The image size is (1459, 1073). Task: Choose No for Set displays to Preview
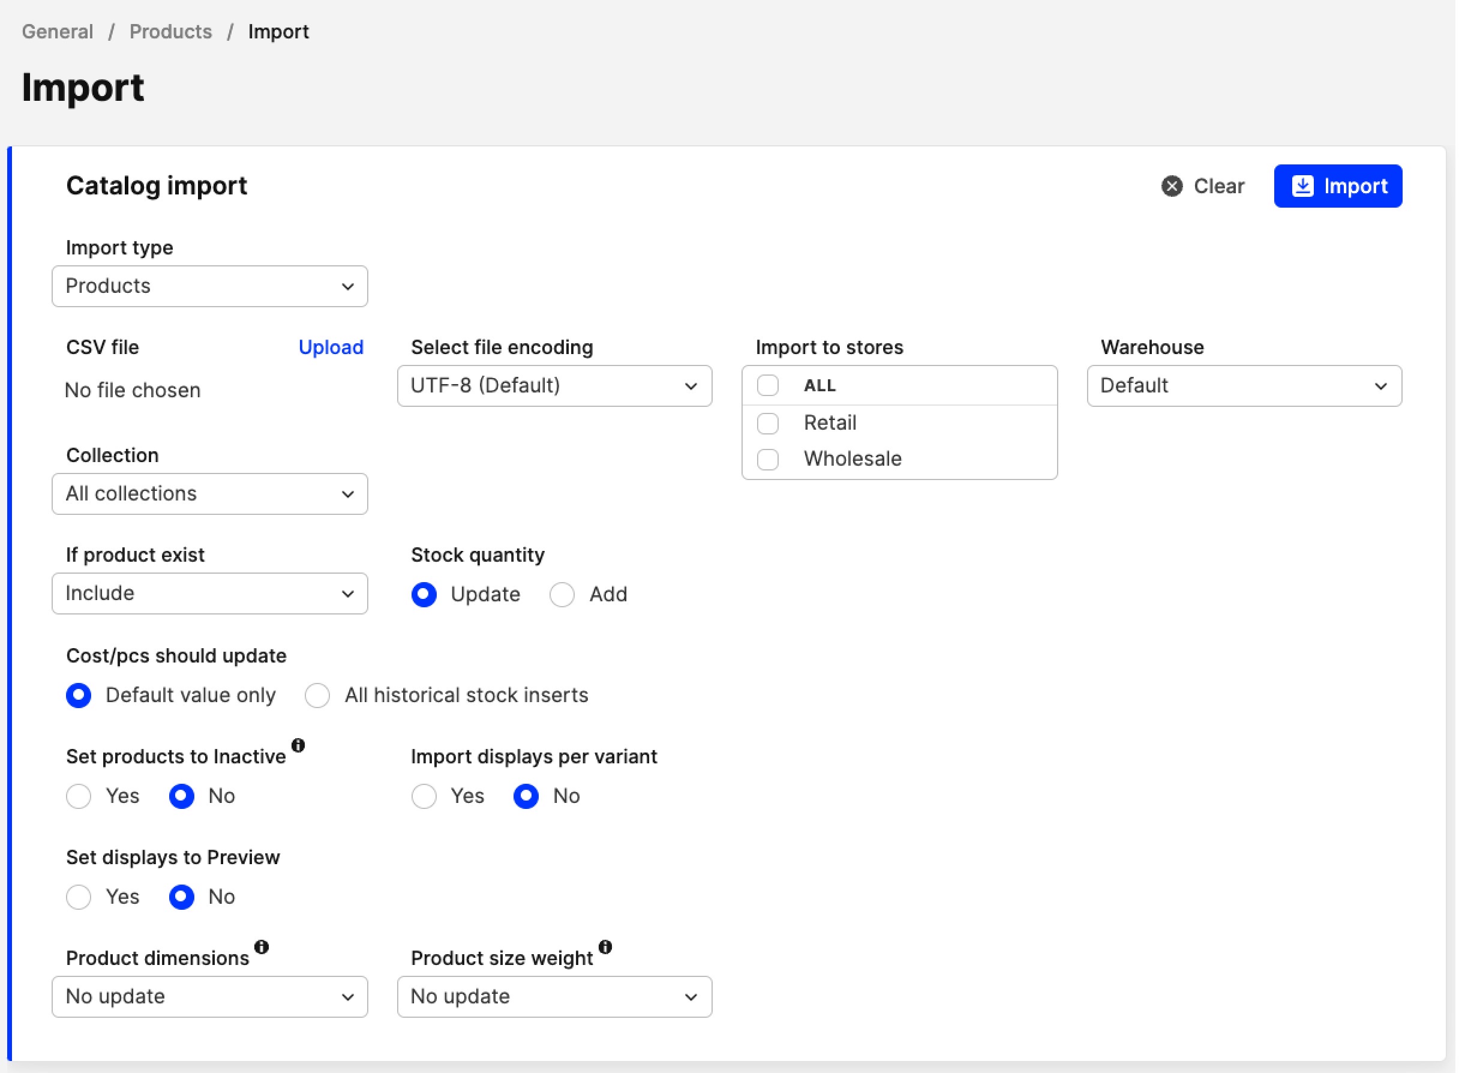[182, 898]
